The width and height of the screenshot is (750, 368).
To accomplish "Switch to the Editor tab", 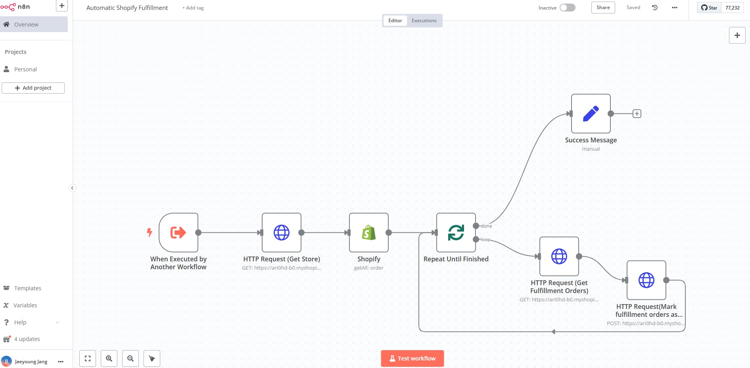I will [x=395, y=21].
